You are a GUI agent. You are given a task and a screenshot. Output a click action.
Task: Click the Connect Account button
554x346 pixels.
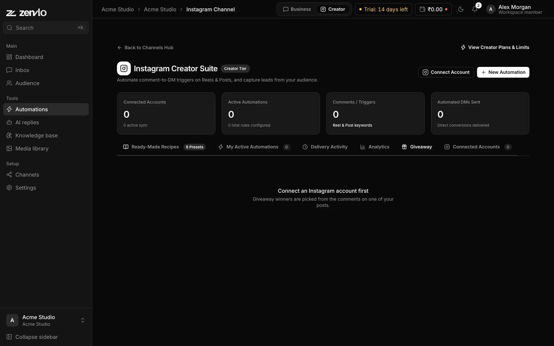coord(446,72)
